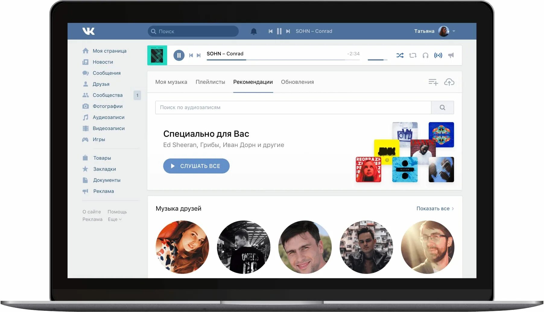Viewport: 544px width, 312px height.
Task: Expand the profile menu next to Татьяна
Action: tap(454, 31)
